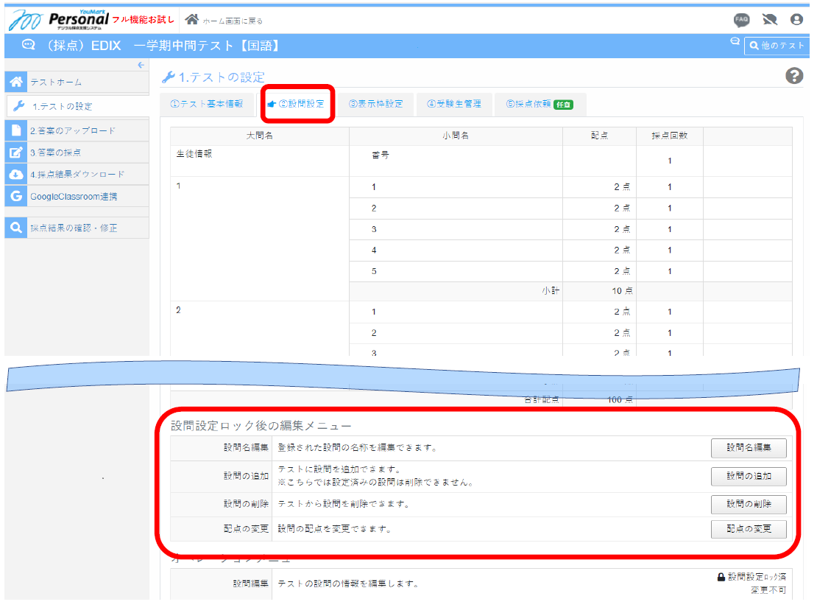Viewport: 817px width, 613px height.
Task: Open the FAQ help bubble icon
Action: pyautogui.click(x=741, y=21)
